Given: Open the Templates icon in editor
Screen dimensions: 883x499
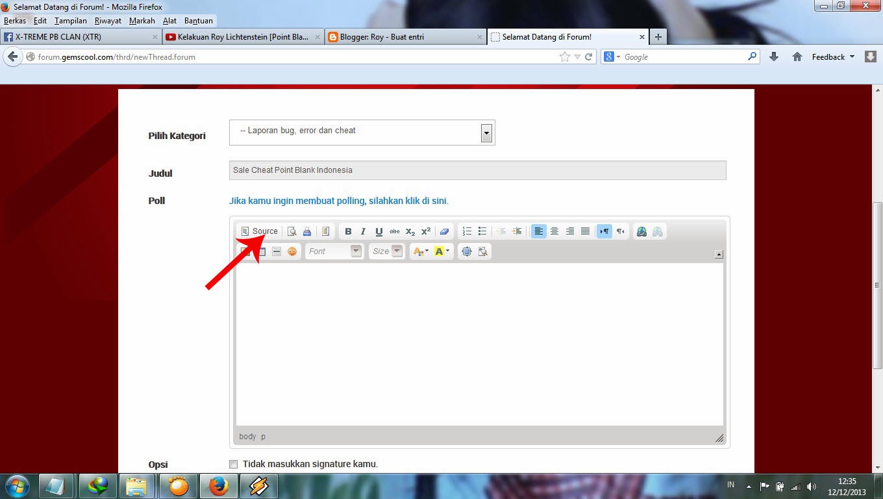Looking at the screenshot, I should point(326,231).
